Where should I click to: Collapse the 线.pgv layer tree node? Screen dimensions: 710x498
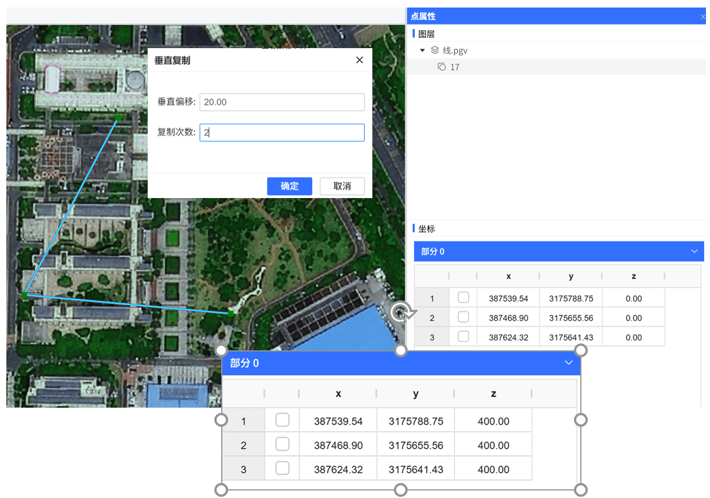click(422, 50)
